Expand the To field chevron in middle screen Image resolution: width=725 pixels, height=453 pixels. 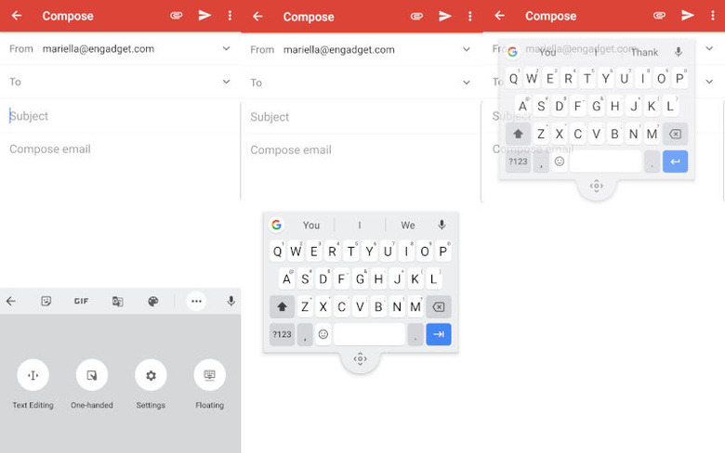pos(467,83)
